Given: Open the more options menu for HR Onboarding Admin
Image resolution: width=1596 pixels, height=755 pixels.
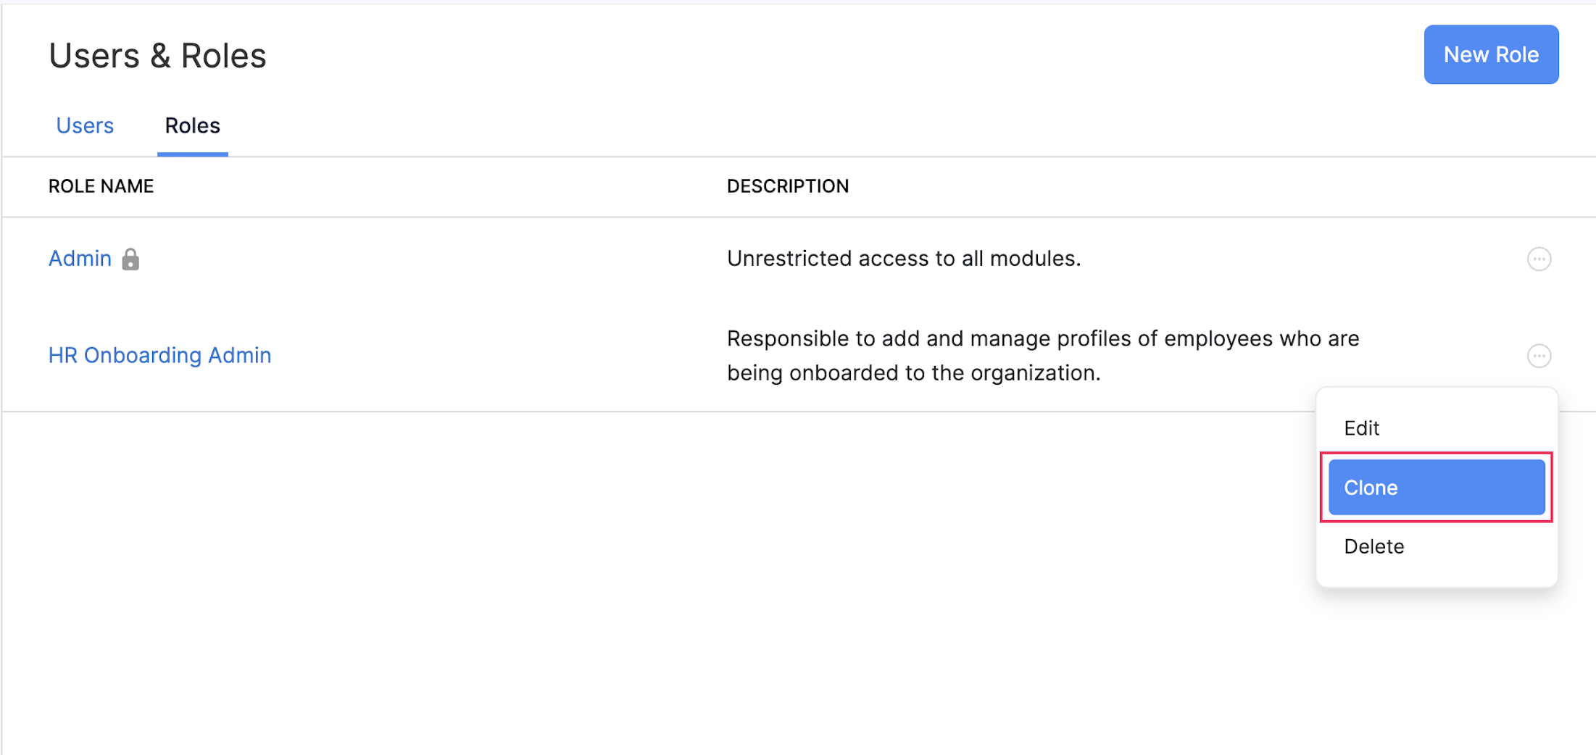Looking at the screenshot, I should click(1539, 356).
